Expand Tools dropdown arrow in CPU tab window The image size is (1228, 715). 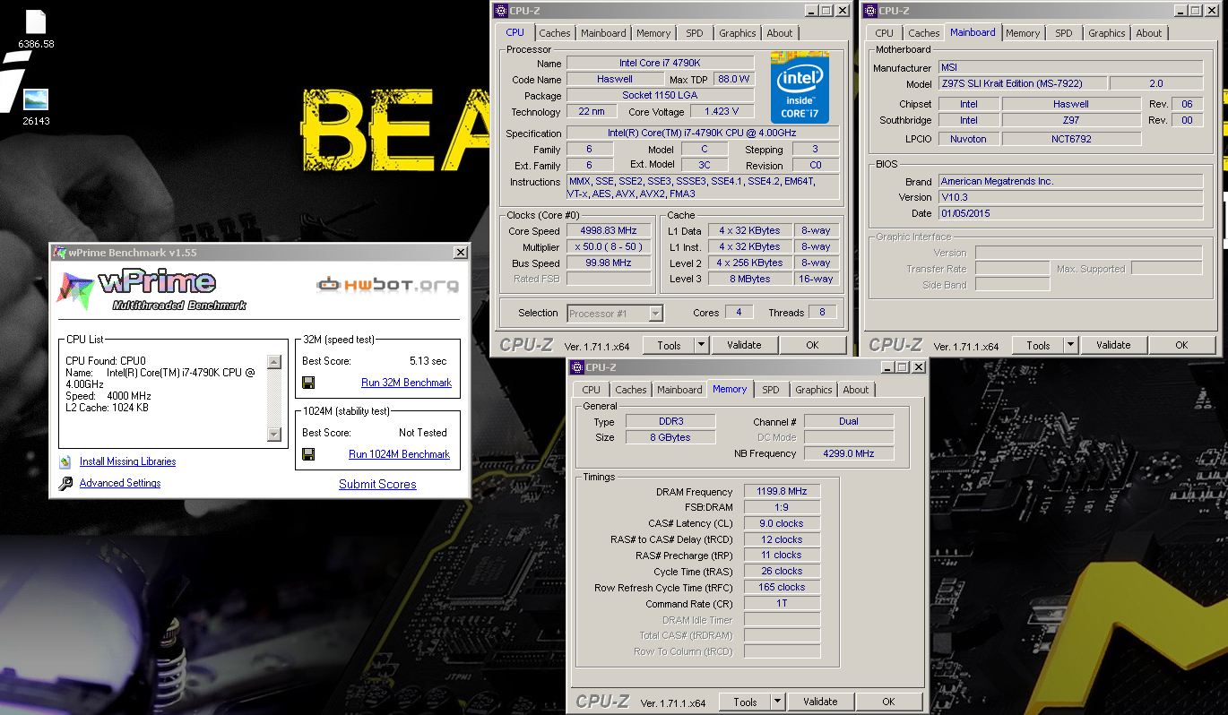701,345
